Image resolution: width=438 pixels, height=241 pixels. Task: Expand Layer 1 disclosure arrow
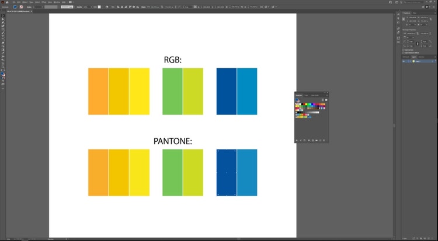pyautogui.click(x=410, y=61)
